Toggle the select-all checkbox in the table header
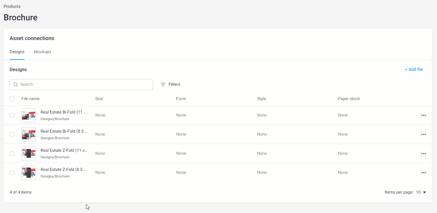Screen dimensions: 437x213 (x=12, y=99)
